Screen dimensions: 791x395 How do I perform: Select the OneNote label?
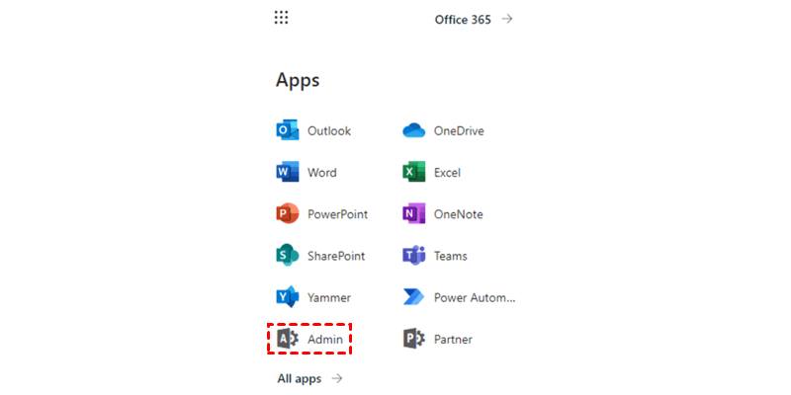(459, 214)
